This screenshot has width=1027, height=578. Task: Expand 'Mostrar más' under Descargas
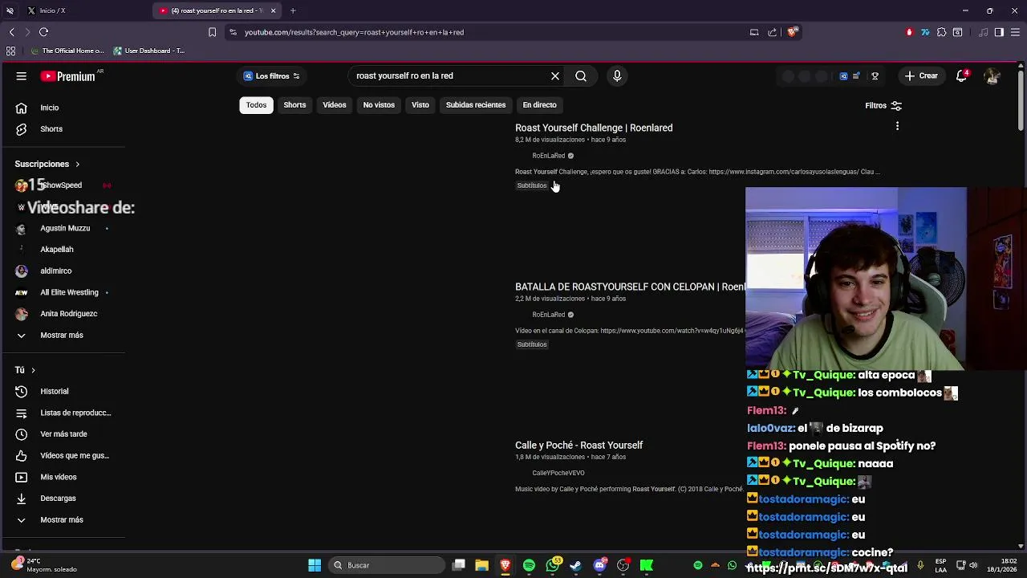[x=63, y=519]
